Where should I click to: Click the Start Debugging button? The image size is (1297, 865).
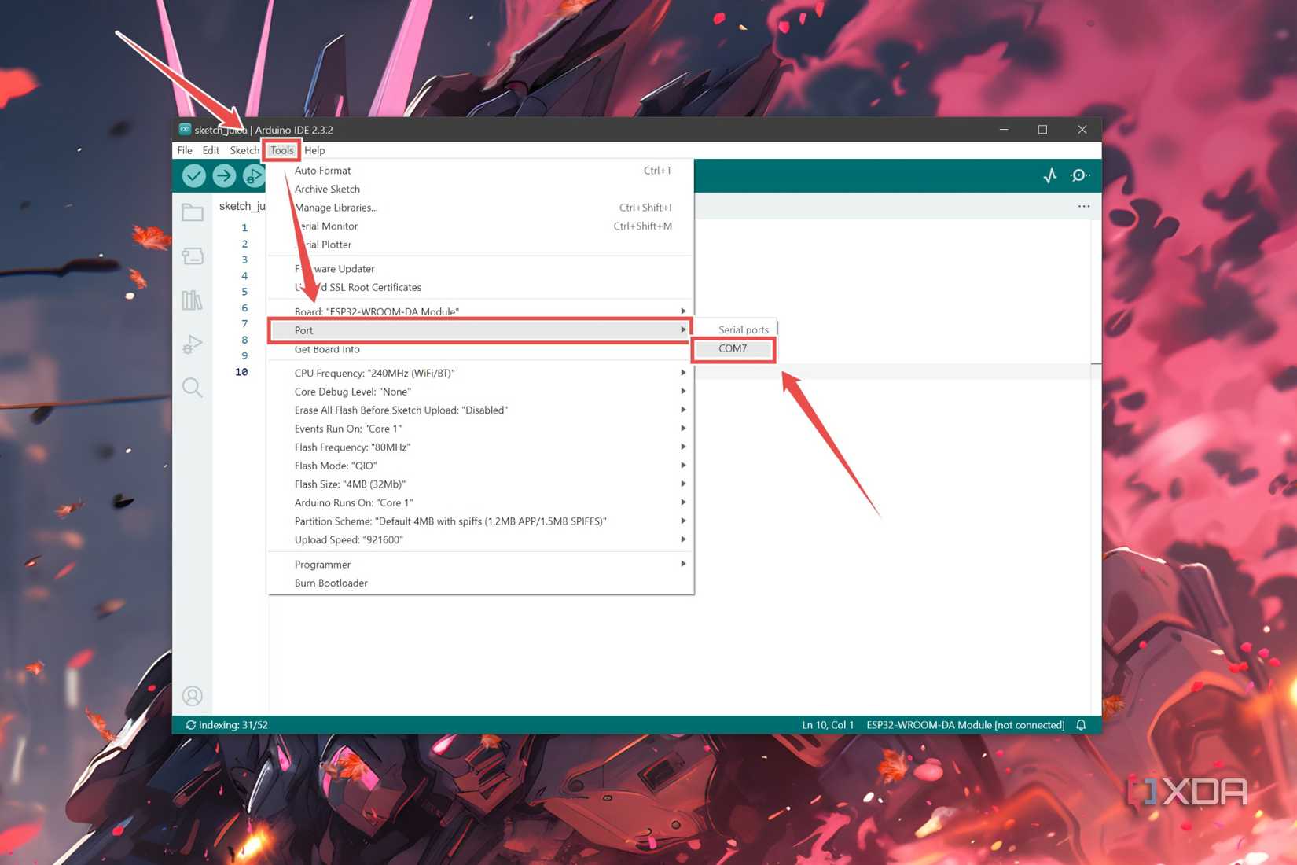253,176
